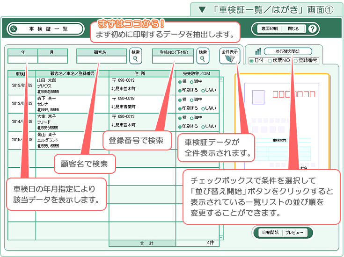
Task: Select 様 for 山田 太郎 row
Action: tap(180, 82)
